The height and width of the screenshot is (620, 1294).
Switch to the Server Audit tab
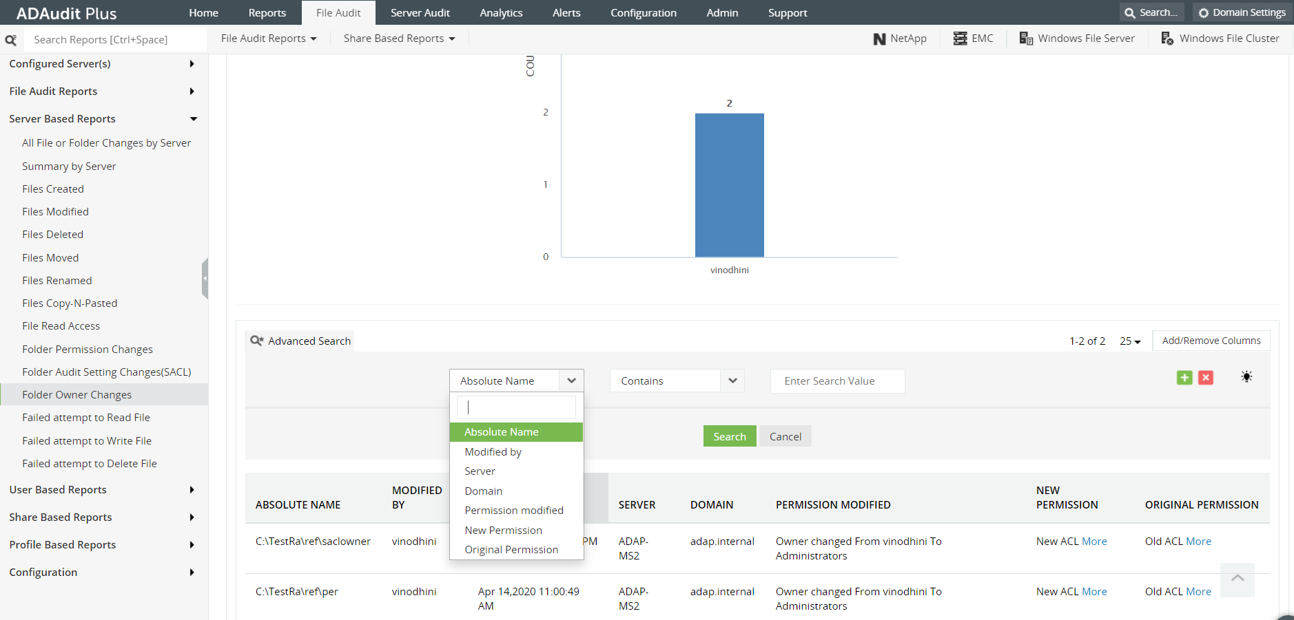420,12
